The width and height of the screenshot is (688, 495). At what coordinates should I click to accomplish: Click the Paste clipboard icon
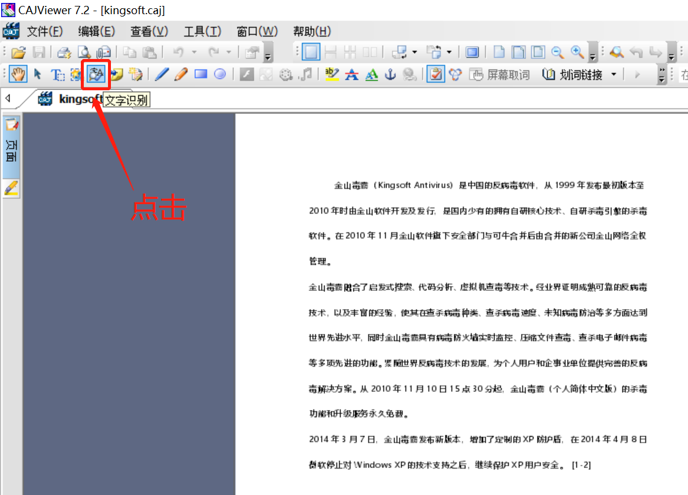click(150, 53)
